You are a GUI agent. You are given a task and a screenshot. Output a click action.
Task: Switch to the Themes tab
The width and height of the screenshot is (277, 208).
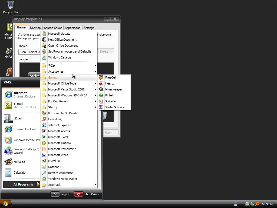[x=22, y=27]
